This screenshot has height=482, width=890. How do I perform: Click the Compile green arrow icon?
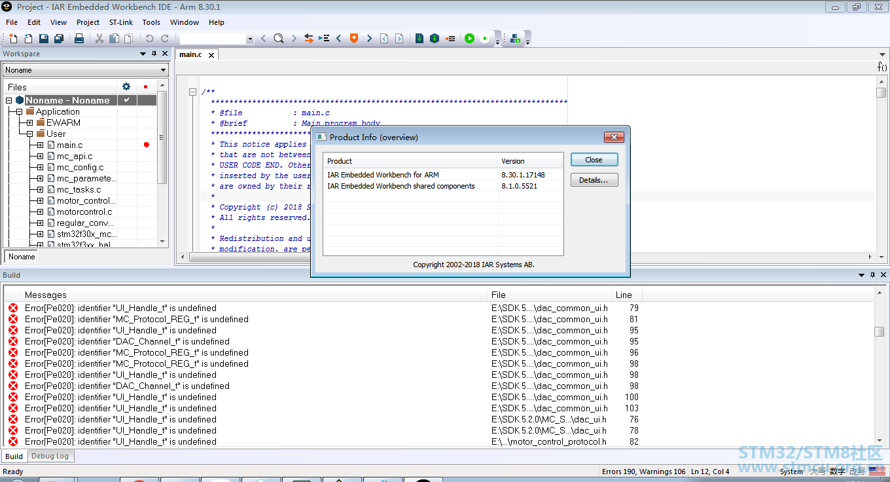[419, 39]
